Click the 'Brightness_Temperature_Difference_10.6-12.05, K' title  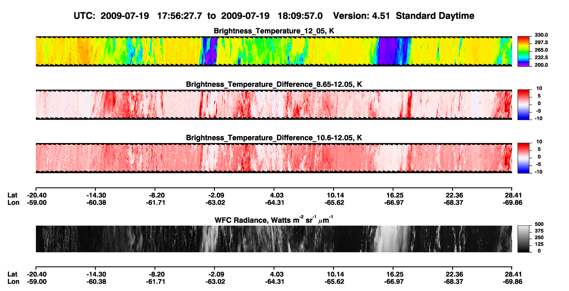(274, 137)
